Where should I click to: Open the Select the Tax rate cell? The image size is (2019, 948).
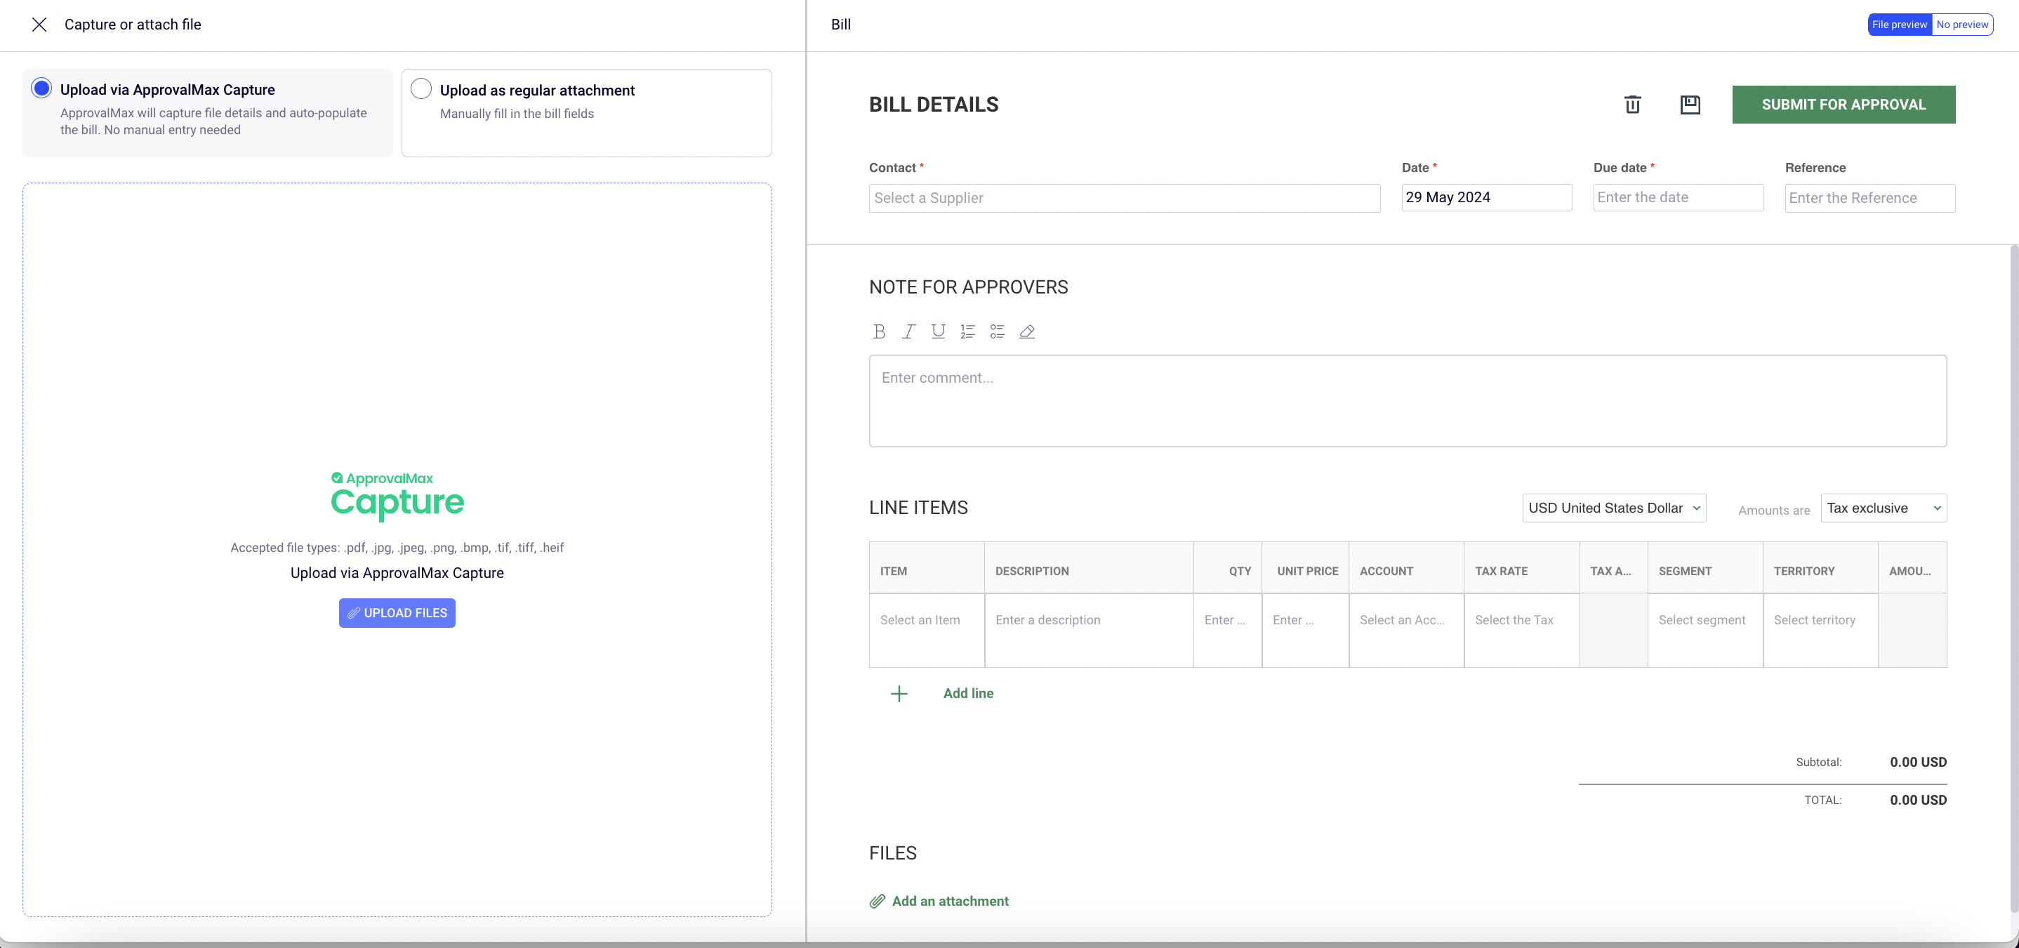coord(1521,631)
